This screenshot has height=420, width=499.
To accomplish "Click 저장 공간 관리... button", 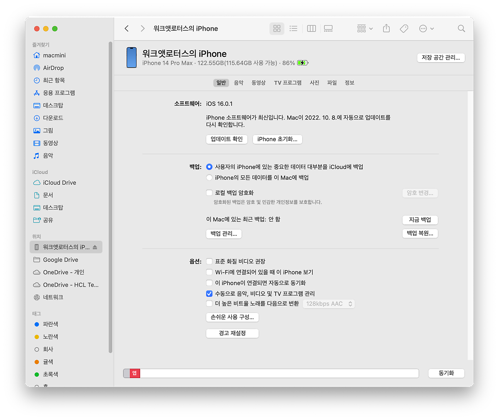I will (x=441, y=58).
